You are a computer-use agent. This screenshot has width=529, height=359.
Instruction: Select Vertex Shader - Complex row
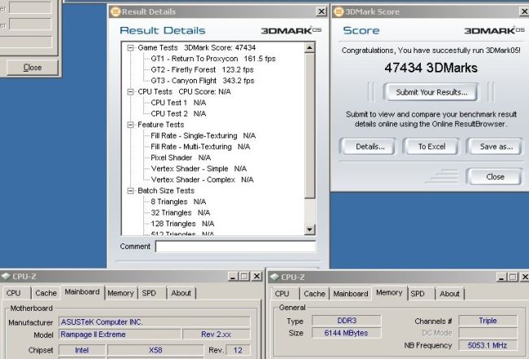coord(203,180)
